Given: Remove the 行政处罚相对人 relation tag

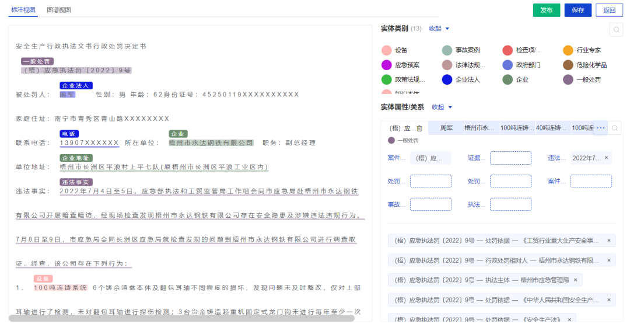Looking at the screenshot, I should [608, 260].
